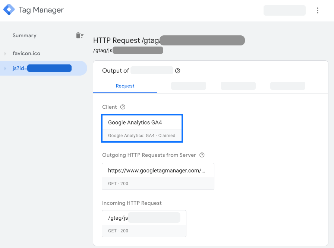The image size is (334, 248).
Task: Click the redacted button left of the overflow menu
Action: (284, 10)
